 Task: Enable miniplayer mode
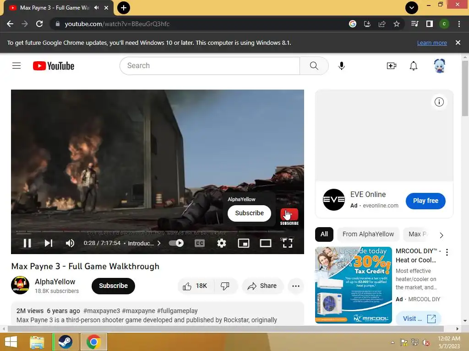point(244,243)
